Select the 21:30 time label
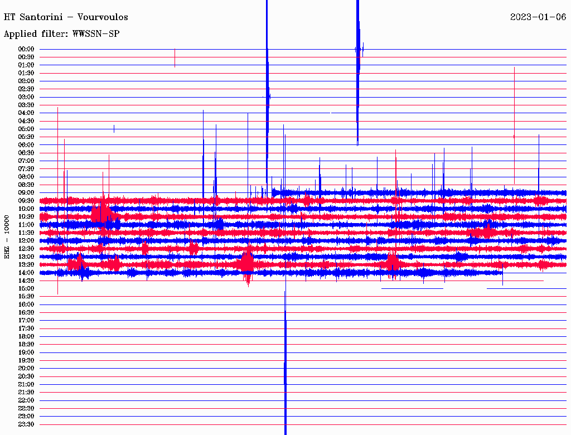Screen dimensions: 571x435 click(26, 393)
